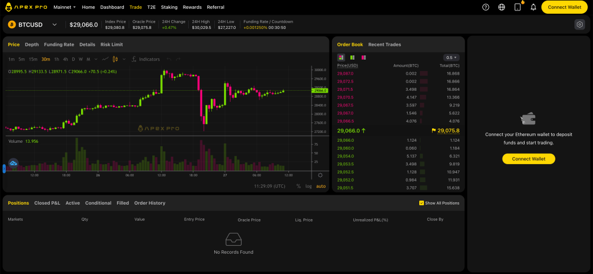Select the candlestick chart style icon
Image resolution: width=593 pixels, height=274 pixels.
[x=115, y=60]
